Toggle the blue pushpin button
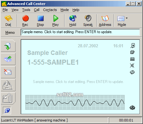The height and width of the screenshot is (124, 143). [x=7, y=110]
